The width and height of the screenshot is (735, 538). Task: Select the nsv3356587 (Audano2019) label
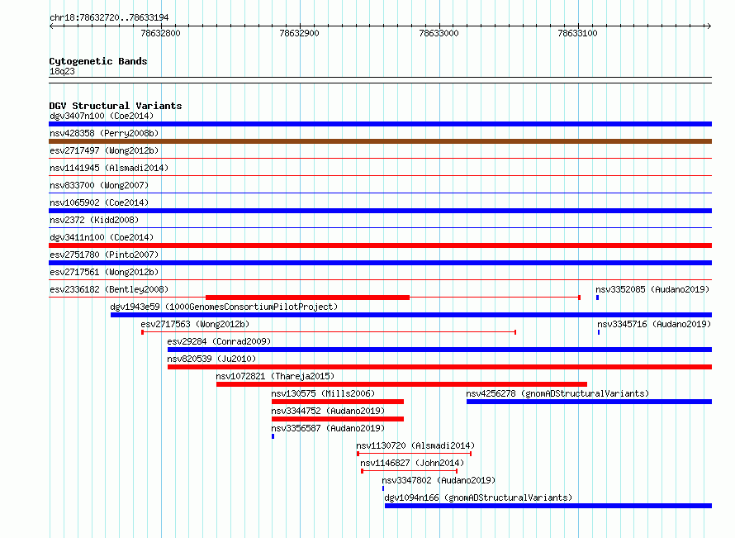pos(328,428)
